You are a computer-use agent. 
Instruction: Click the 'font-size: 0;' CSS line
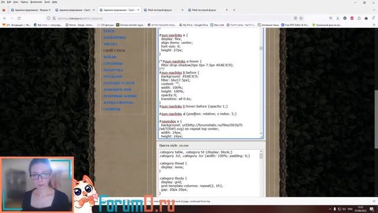click(171, 46)
